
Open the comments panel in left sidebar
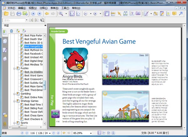[5, 115]
